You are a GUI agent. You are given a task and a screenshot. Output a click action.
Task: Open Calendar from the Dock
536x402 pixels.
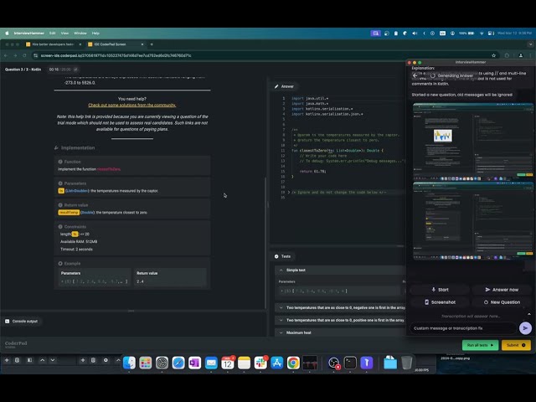228,363
